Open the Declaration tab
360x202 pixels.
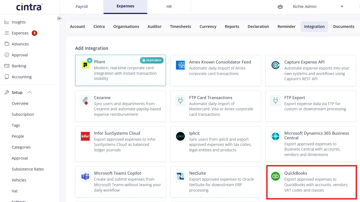point(258,27)
